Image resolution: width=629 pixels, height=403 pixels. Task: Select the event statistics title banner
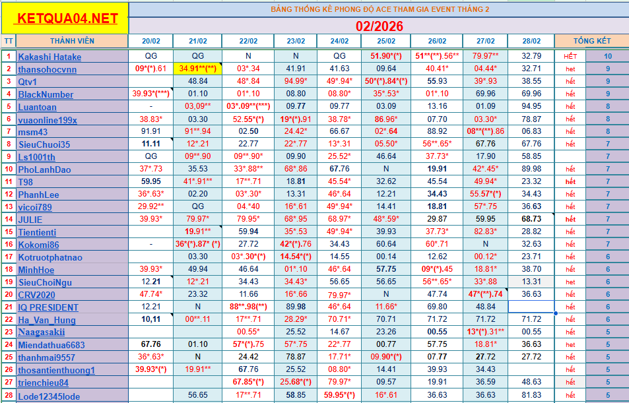pyautogui.click(x=380, y=9)
